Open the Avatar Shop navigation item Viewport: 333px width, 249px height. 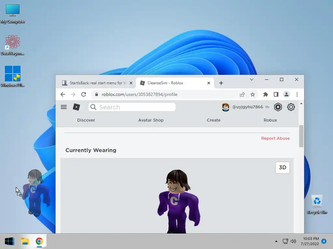pyautogui.click(x=151, y=120)
